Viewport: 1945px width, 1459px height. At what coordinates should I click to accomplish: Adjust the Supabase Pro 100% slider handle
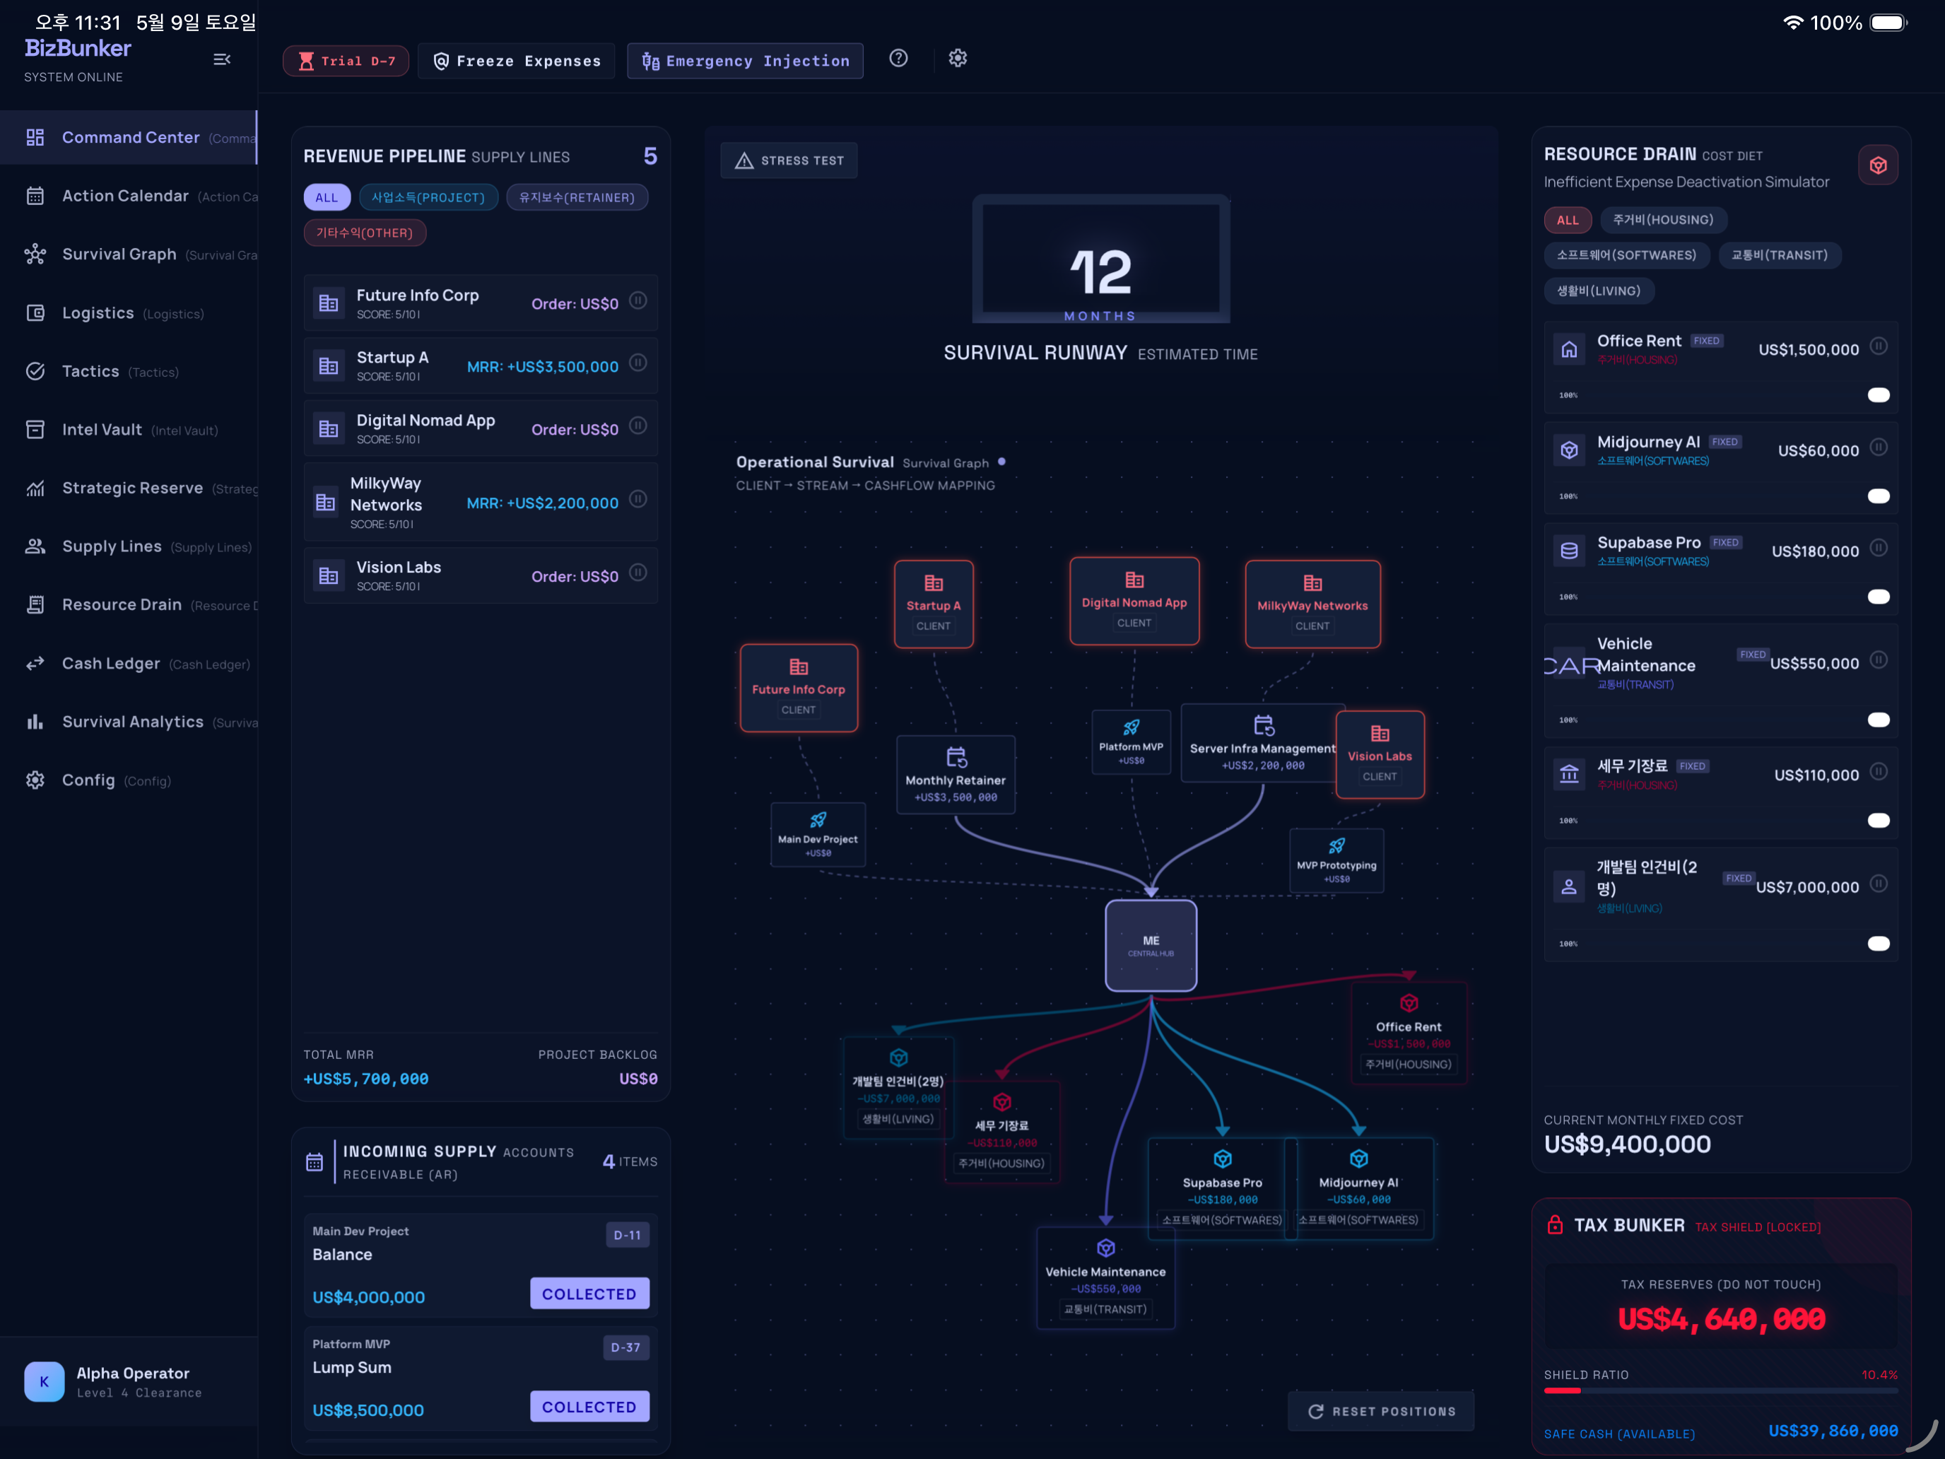1878,597
